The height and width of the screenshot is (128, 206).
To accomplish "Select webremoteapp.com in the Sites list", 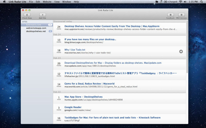I will [x=37, y=28].
